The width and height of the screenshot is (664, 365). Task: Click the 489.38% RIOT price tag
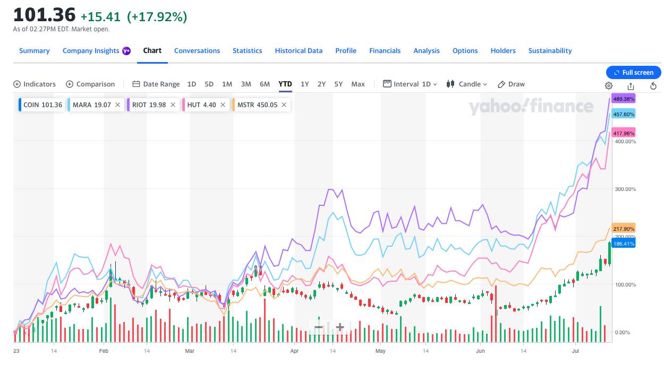(x=624, y=99)
